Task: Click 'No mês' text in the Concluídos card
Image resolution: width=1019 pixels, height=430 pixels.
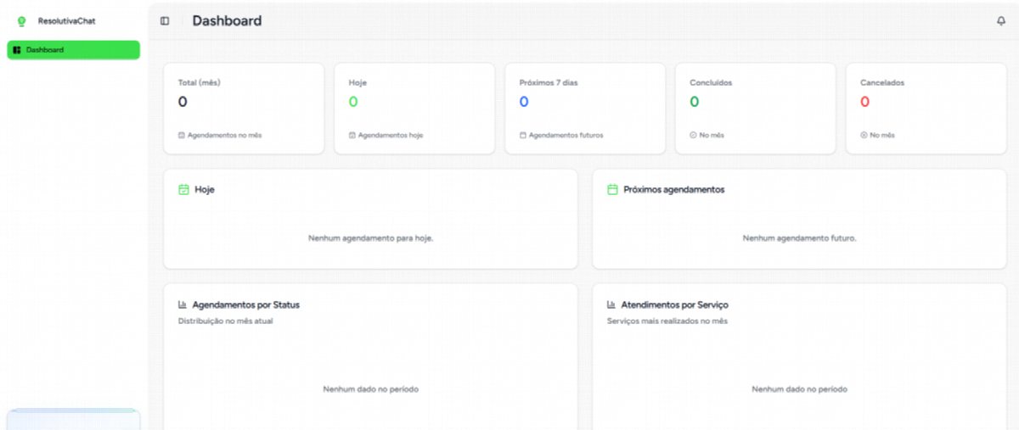Action: coord(712,135)
